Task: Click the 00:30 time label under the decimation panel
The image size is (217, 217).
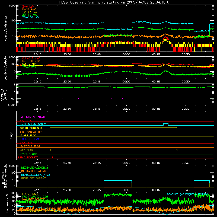Action: [186, 190]
